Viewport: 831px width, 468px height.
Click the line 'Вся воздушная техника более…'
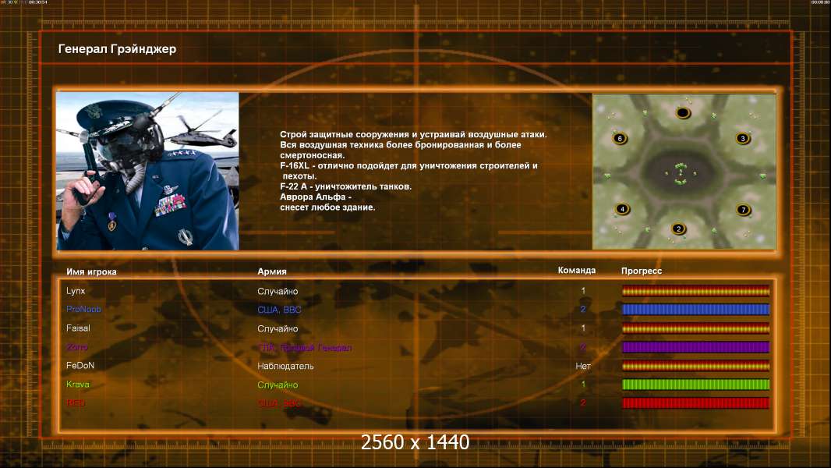400,145
